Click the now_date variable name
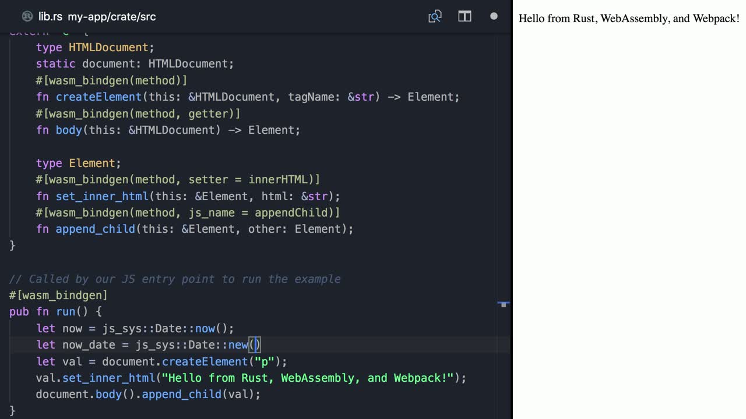Image resolution: width=746 pixels, height=419 pixels. point(89,345)
